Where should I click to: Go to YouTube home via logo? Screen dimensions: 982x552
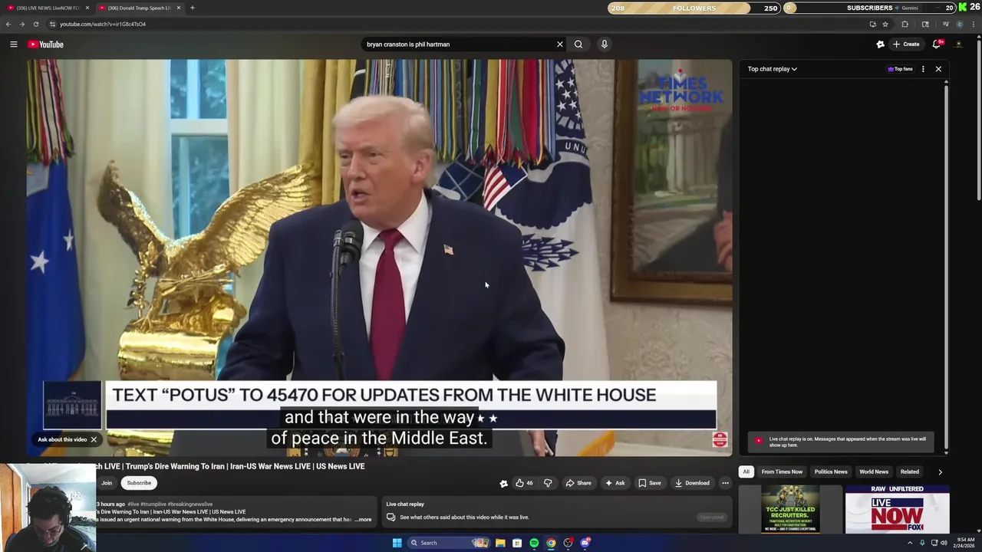[46, 44]
